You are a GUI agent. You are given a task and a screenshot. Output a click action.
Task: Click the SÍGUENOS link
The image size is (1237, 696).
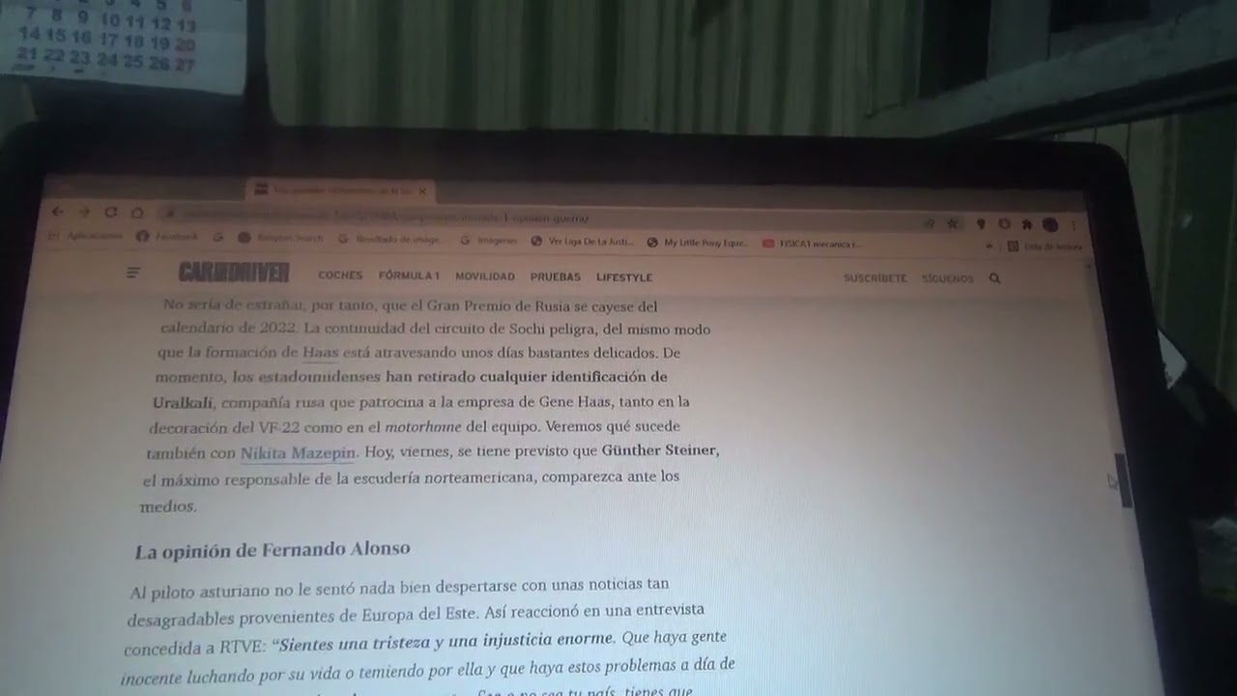(947, 278)
